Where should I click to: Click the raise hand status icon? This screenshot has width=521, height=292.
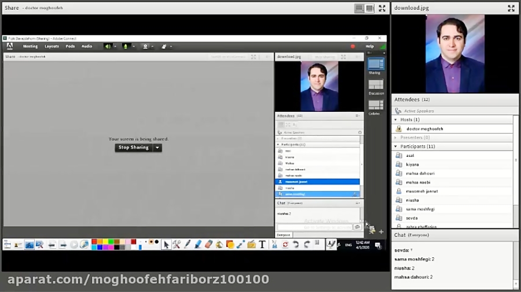pos(164,46)
